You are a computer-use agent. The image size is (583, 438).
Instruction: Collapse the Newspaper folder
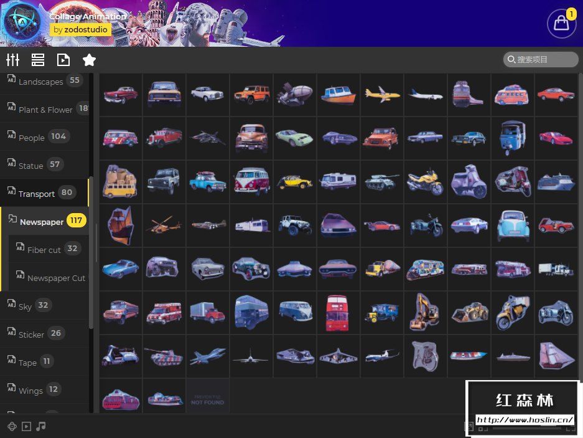click(45, 221)
